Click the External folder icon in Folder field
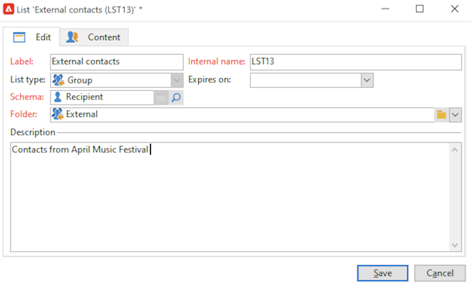 (58, 114)
